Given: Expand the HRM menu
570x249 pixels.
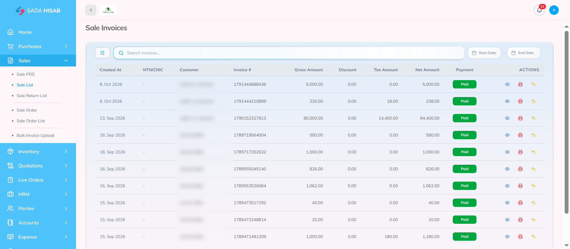Looking at the screenshot, I should 38,194.
